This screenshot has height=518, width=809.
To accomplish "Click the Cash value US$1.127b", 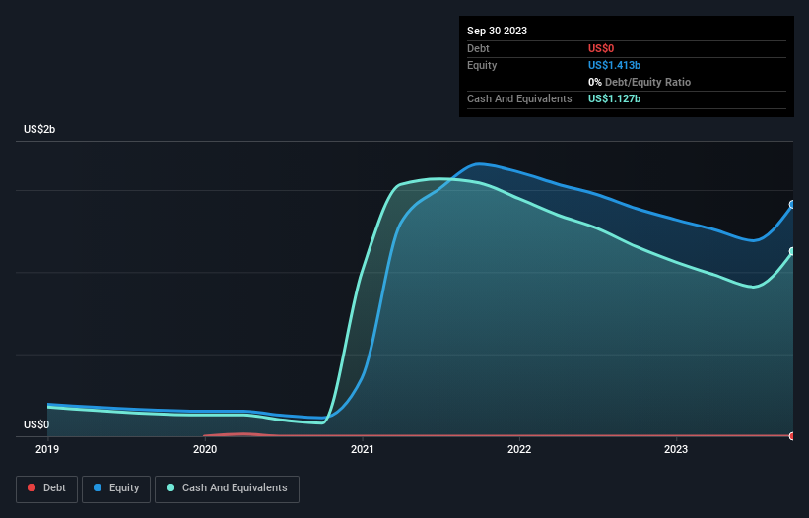I will 614,98.
